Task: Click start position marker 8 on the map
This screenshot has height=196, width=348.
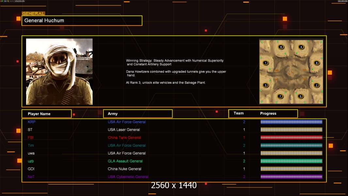Action: pyautogui.click(x=317, y=63)
